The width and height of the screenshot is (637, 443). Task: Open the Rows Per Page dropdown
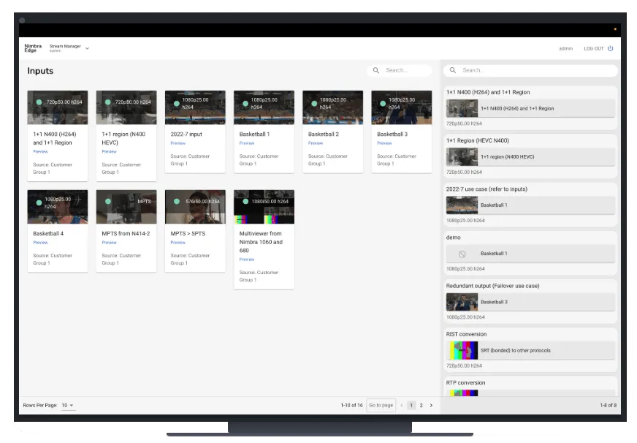point(67,405)
